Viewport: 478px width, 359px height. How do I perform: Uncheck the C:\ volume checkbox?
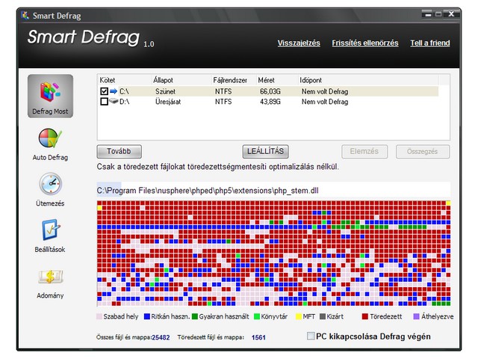tap(104, 91)
